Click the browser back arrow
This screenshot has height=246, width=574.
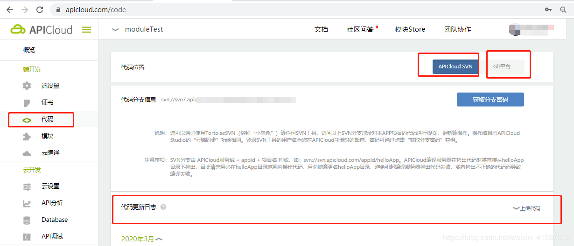tap(9, 9)
